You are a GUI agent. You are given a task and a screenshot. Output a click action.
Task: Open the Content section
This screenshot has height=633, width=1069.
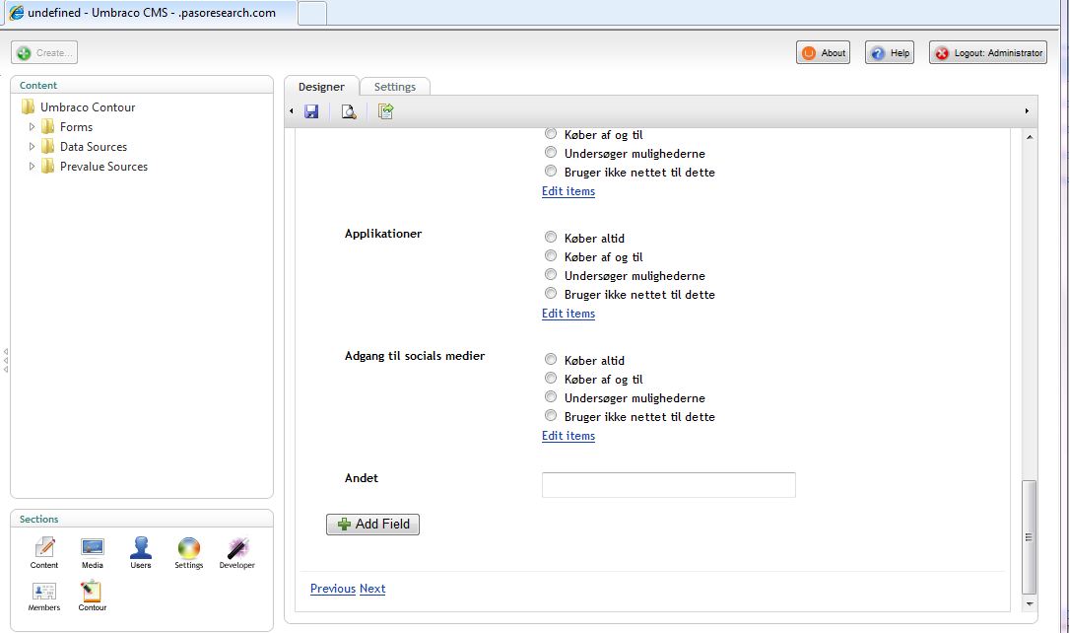pos(44,552)
